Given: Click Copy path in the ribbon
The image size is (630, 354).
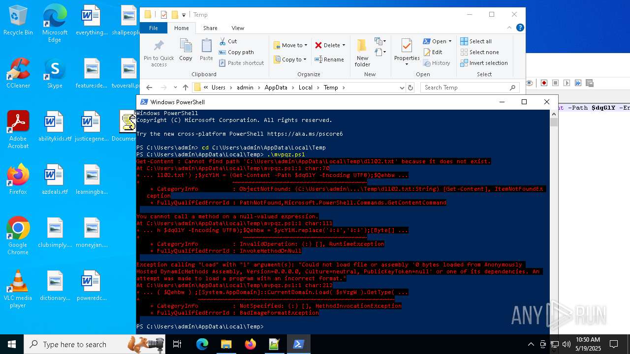Looking at the screenshot, I should [236, 52].
